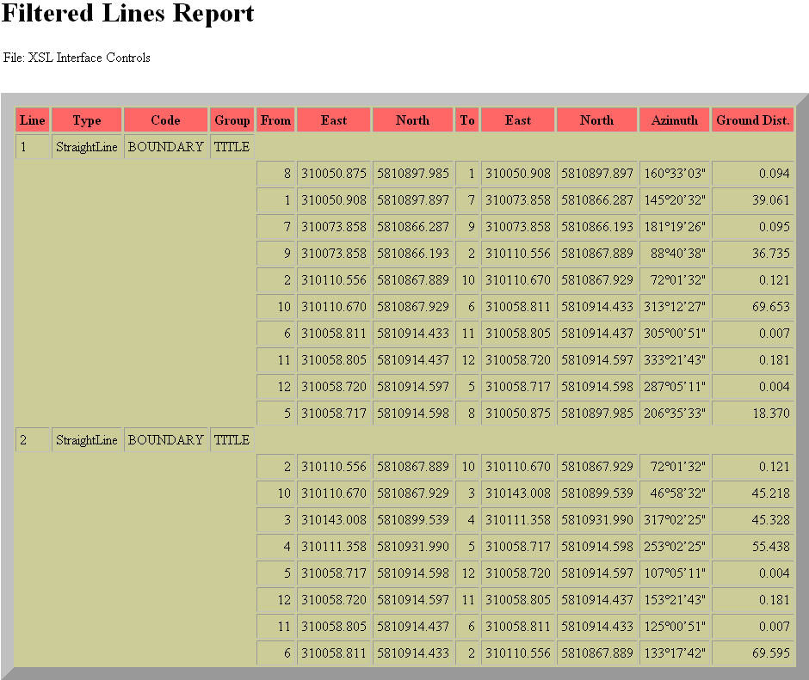Click azimuth value 253°02'25"

coord(675,547)
